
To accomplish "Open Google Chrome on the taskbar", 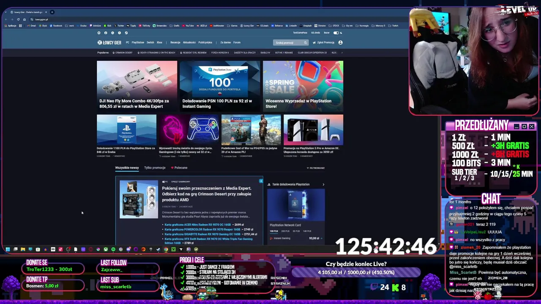I will tap(166, 249).
